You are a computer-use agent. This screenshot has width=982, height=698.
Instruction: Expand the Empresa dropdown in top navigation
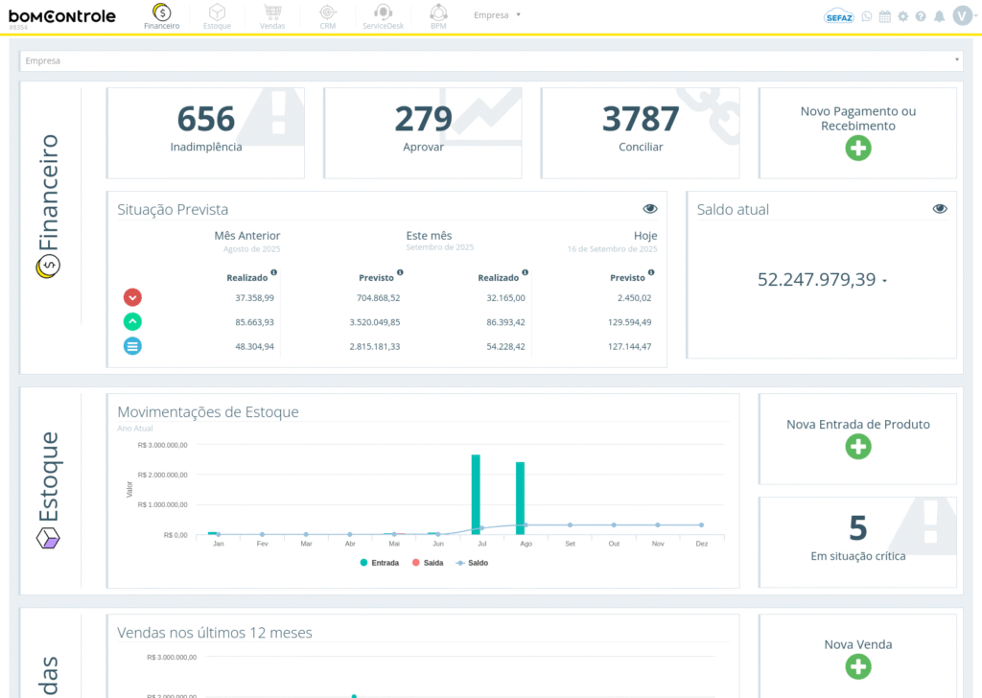coord(497,15)
